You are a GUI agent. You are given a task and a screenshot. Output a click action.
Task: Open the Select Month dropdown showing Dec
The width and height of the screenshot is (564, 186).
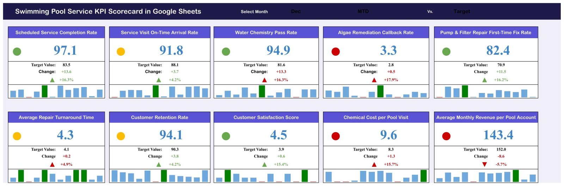296,12
